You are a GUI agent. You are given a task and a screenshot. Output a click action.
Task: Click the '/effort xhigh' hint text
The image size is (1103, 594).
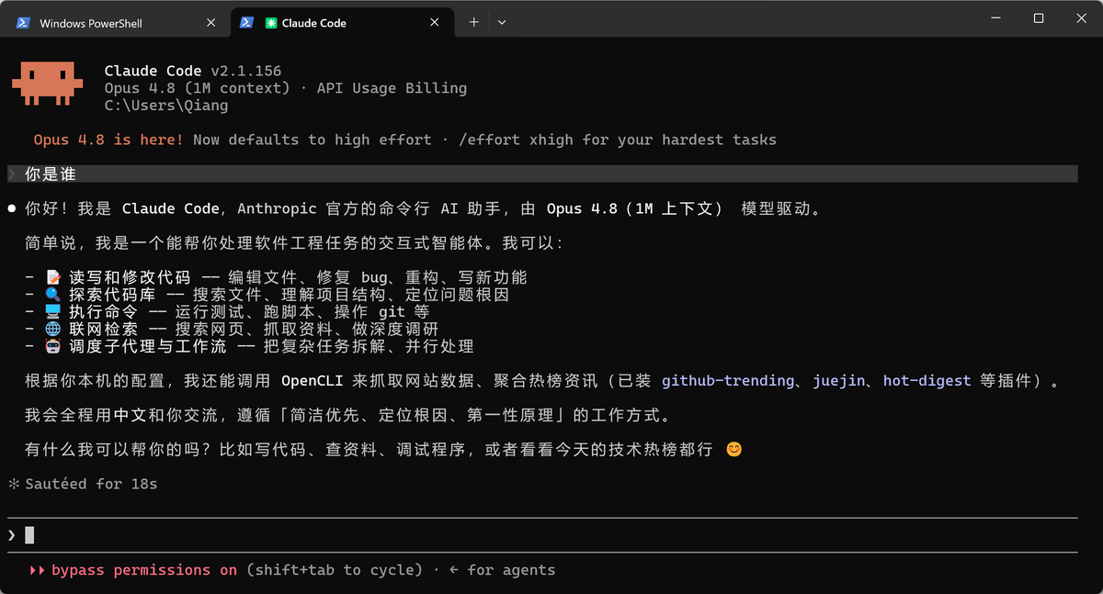(x=516, y=140)
